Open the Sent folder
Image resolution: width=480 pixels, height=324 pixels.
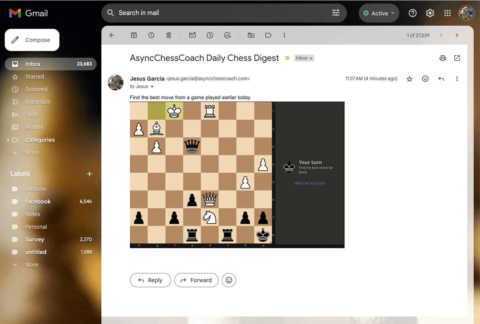point(31,115)
